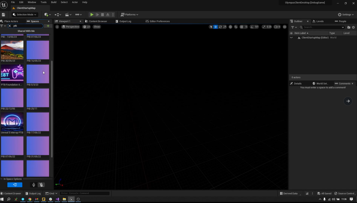Image resolution: width=357 pixels, height=203 pixels.
Task: Toggle the muted microphone button
Action: 41,185
